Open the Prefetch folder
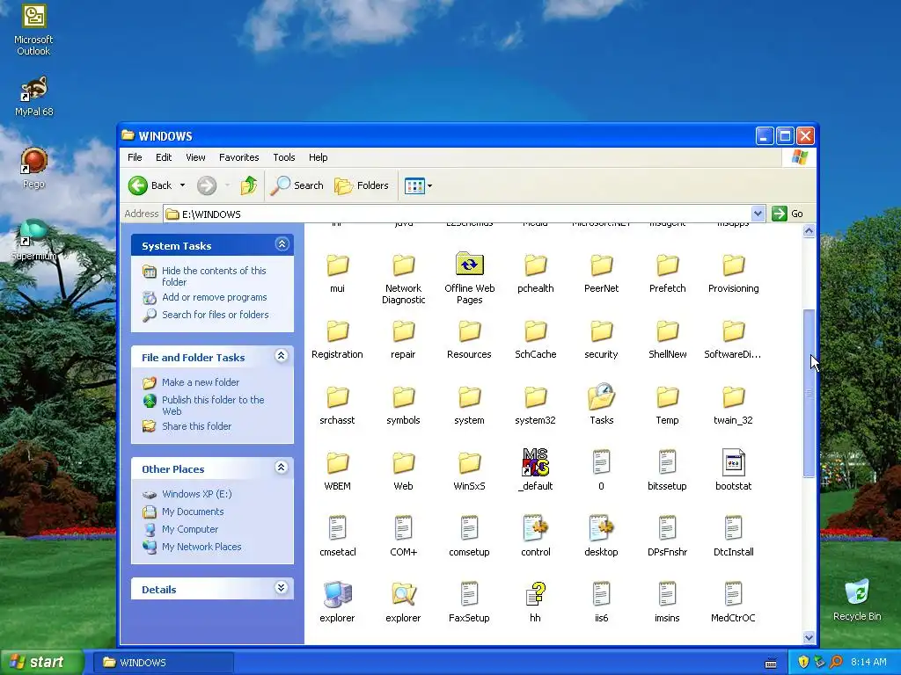This screenshot has height=675, width=901. [667, 265]
